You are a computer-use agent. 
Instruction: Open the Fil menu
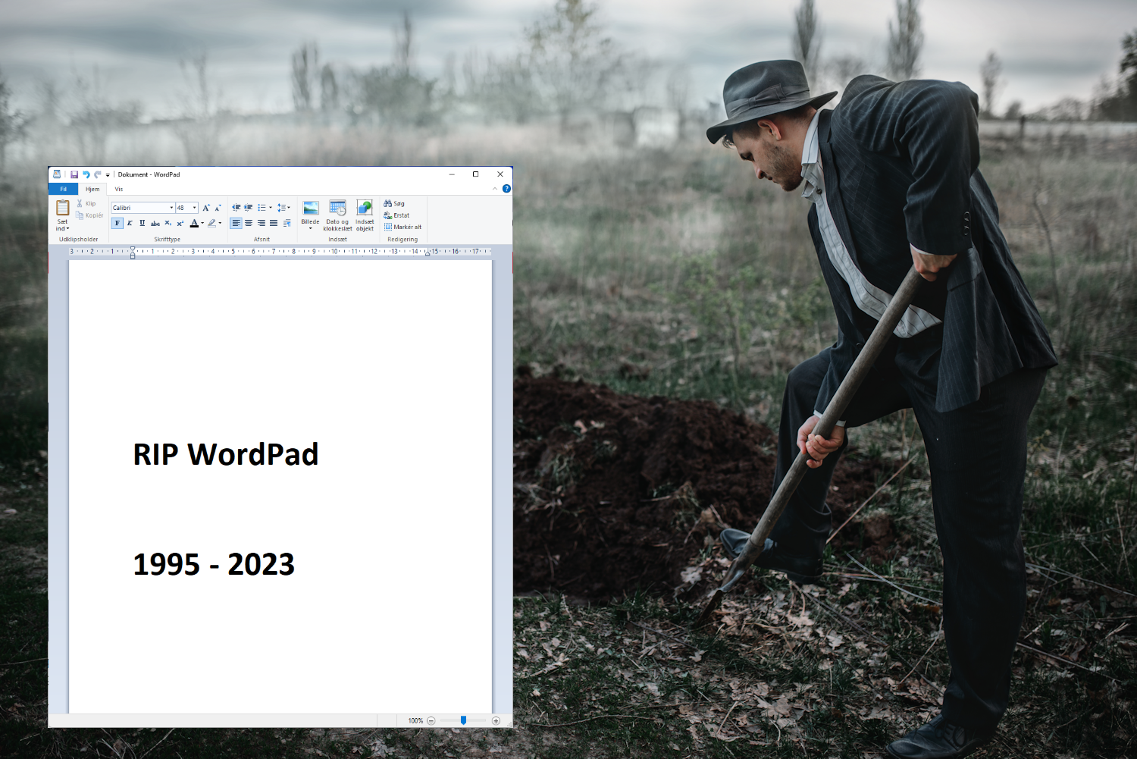[63, 189]
